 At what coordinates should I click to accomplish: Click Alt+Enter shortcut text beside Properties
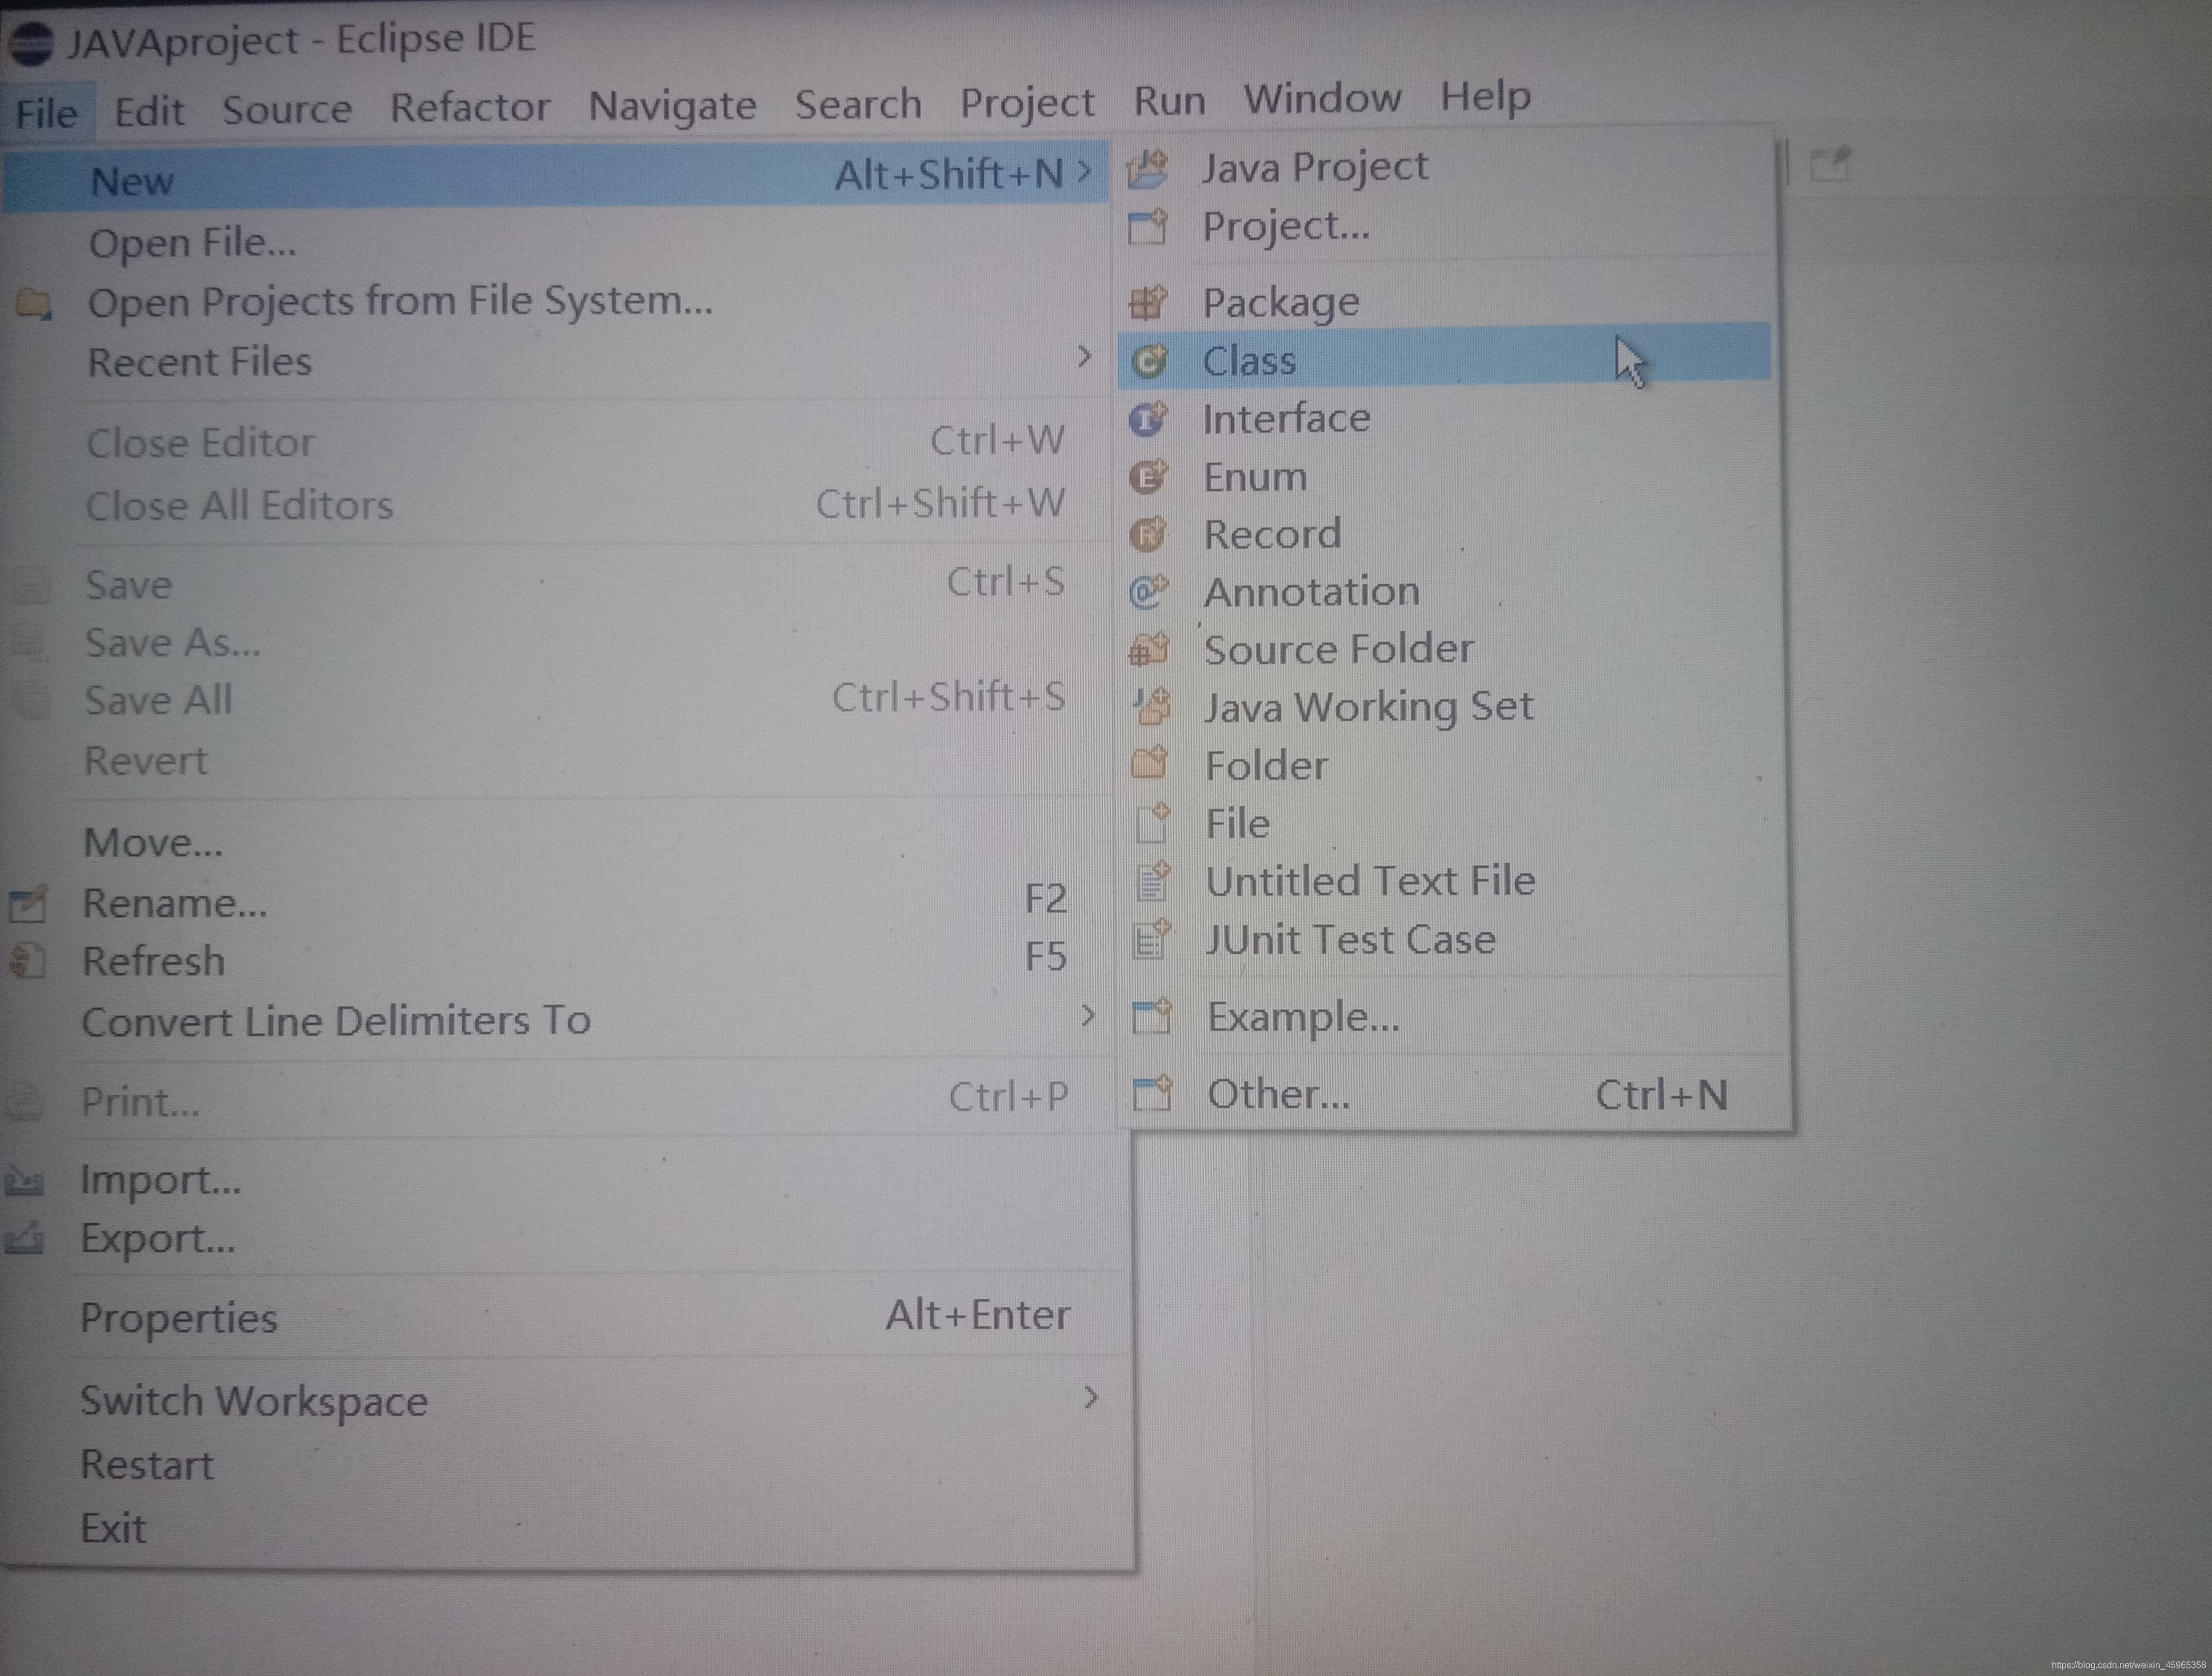(978, 1315)
